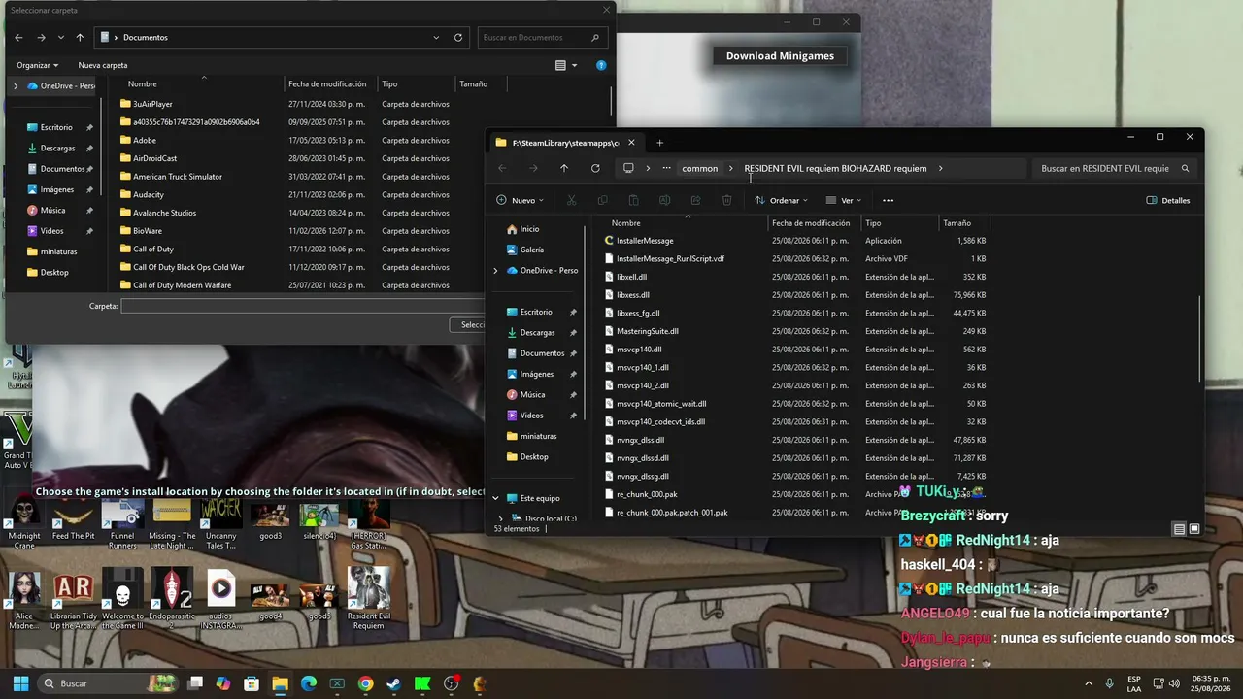Sort Explorer files by the Tamaño column
The height and width of the screenshot is (699, 1243).
[x=965, y=223]
